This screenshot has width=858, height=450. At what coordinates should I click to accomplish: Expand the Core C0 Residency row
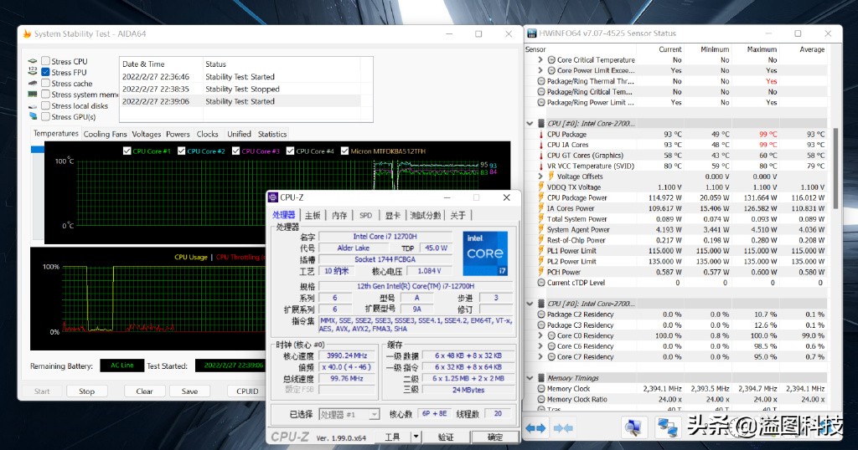click(x=540, y=335)
